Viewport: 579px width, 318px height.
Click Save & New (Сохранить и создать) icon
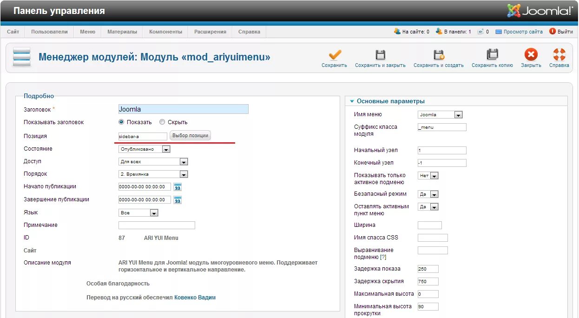click(439, 54)
